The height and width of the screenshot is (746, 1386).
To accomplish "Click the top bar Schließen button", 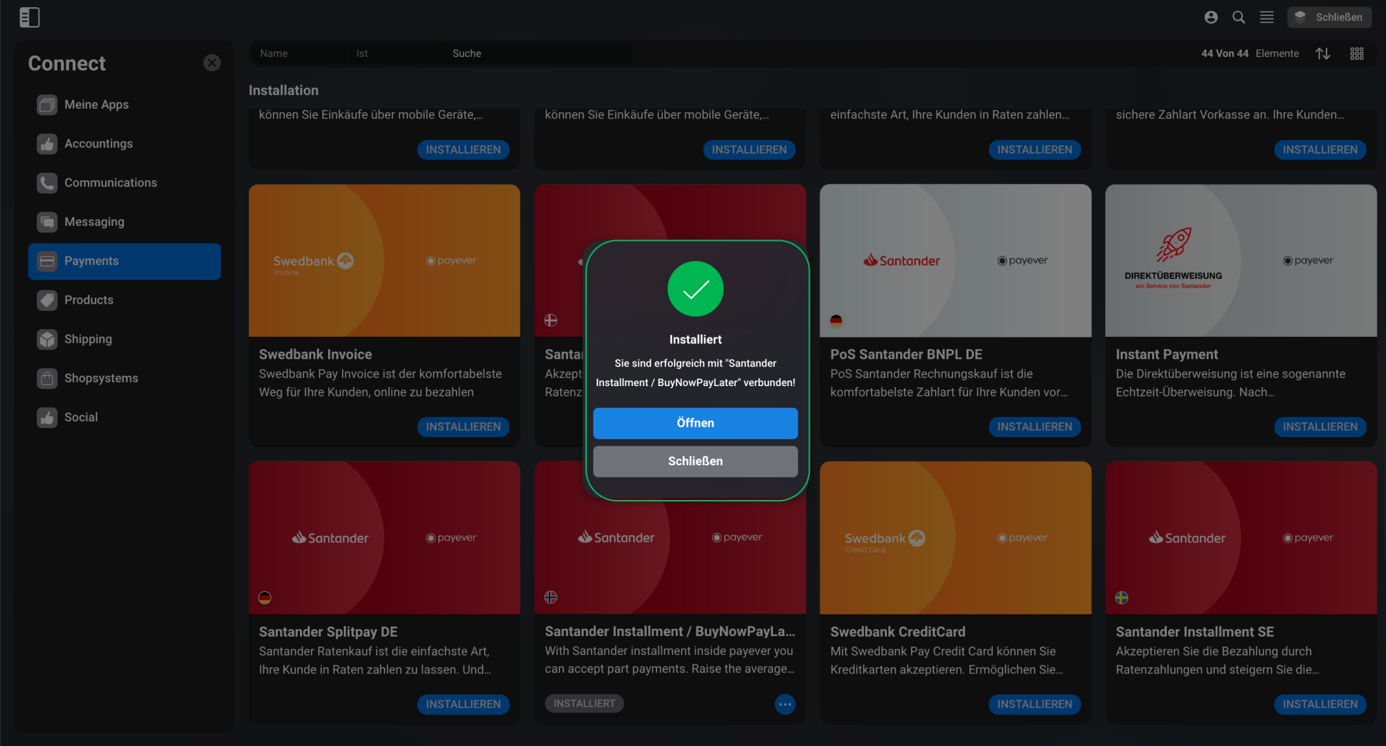I will pyautogui.click(x=1329, y=18).
